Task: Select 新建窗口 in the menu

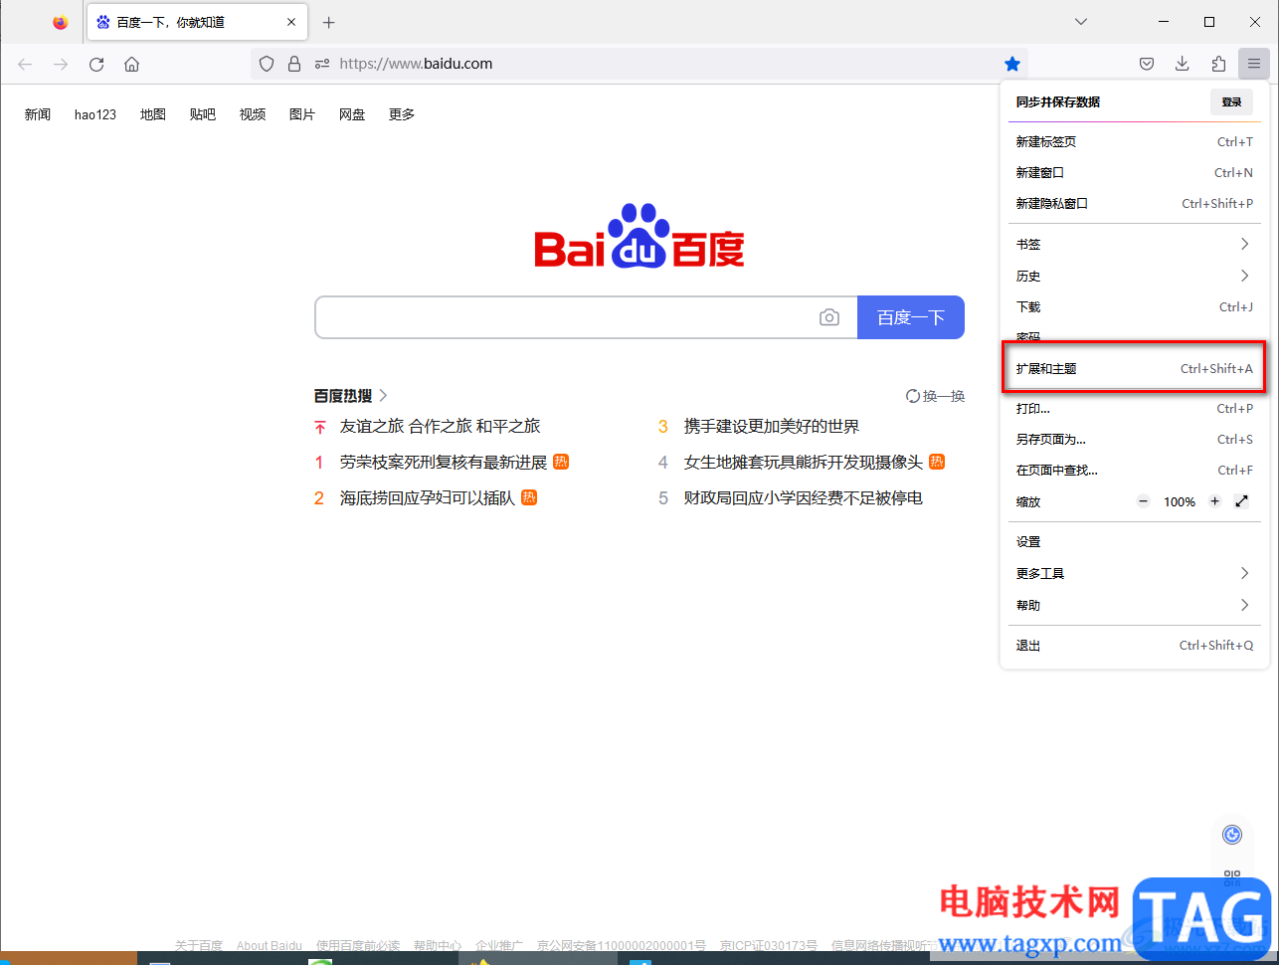Action: (1134, 173)
